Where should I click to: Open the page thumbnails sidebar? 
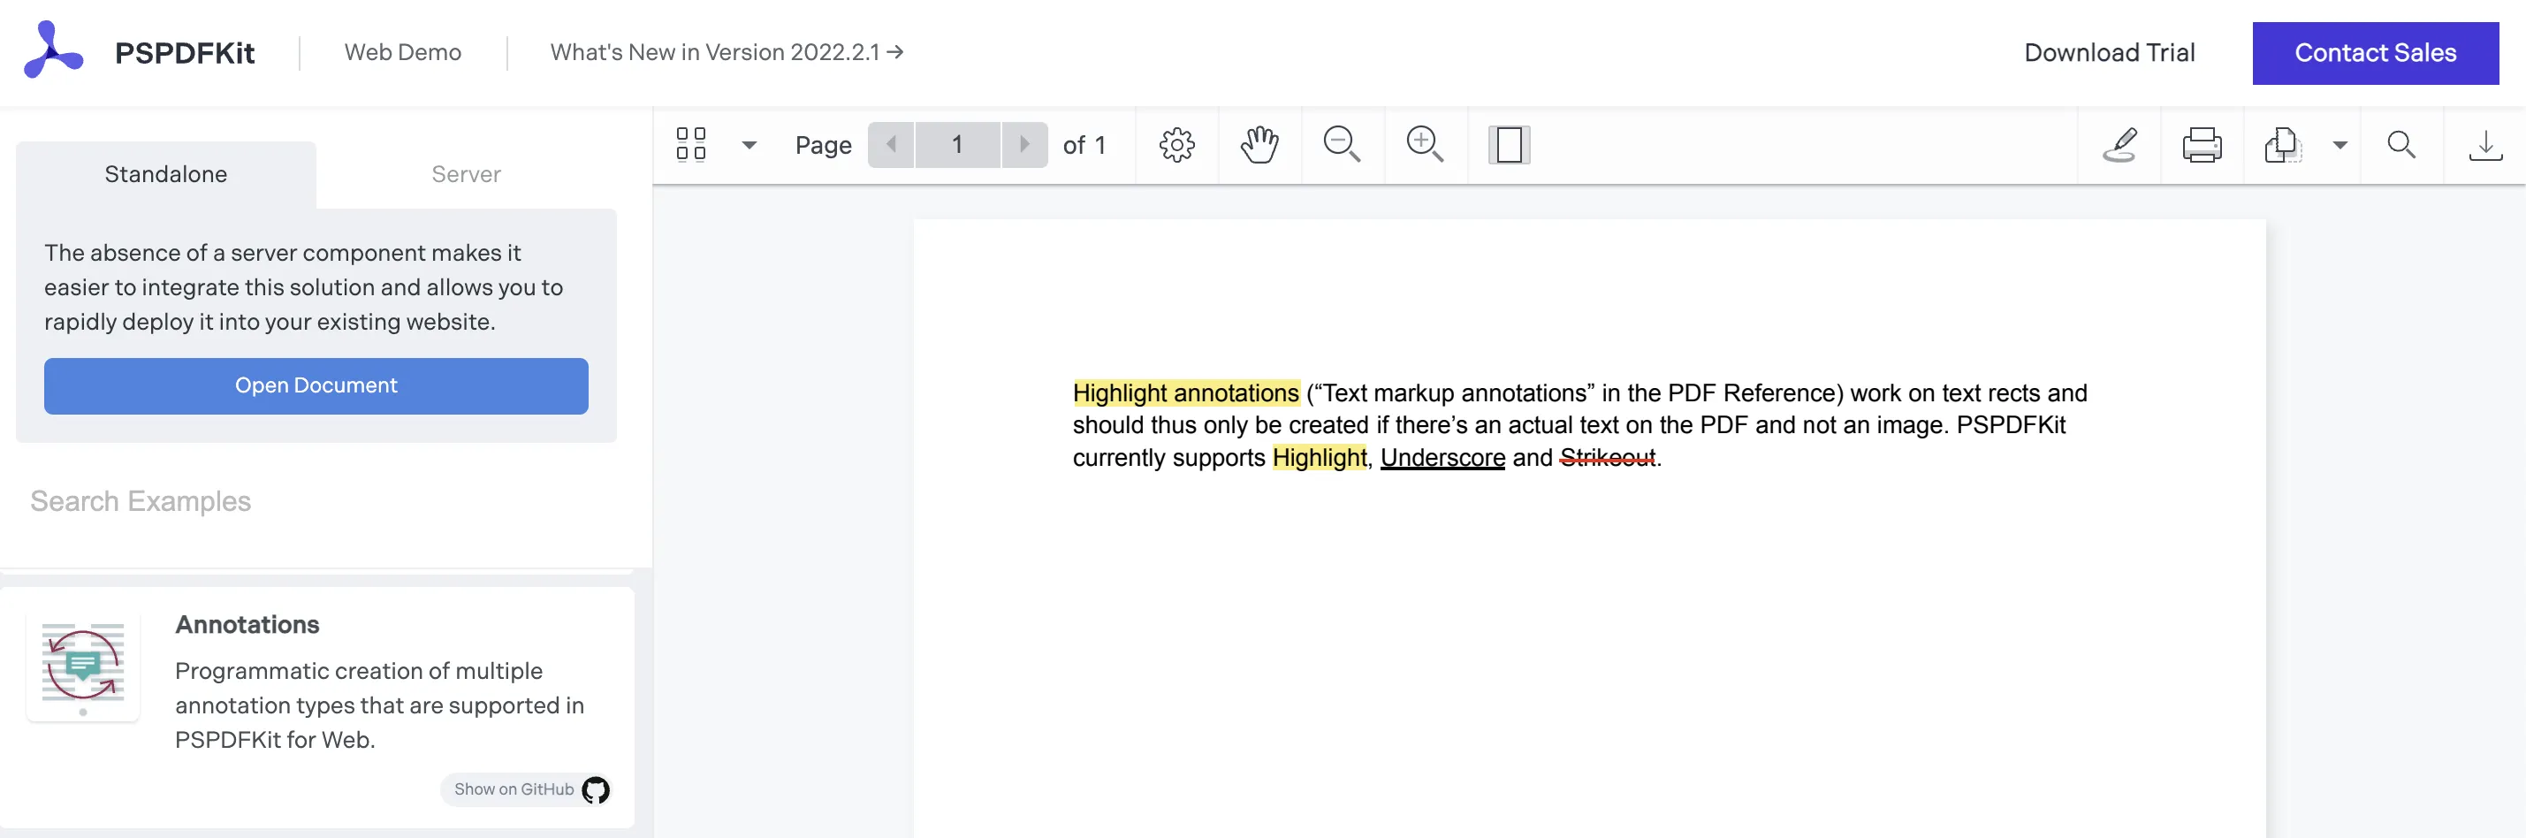click(x=690, y=144)
